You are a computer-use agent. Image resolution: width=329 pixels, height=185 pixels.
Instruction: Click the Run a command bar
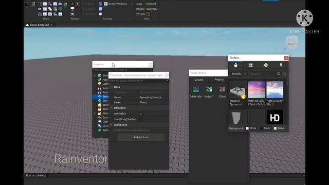164,175
